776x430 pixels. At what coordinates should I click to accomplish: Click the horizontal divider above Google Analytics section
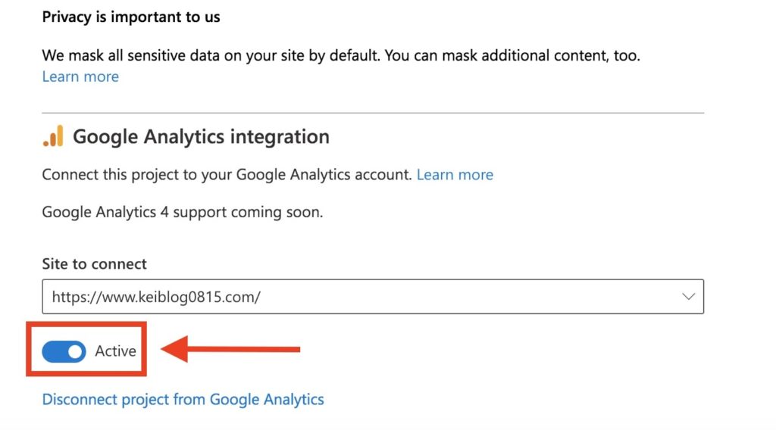click(x=373, y=114)
